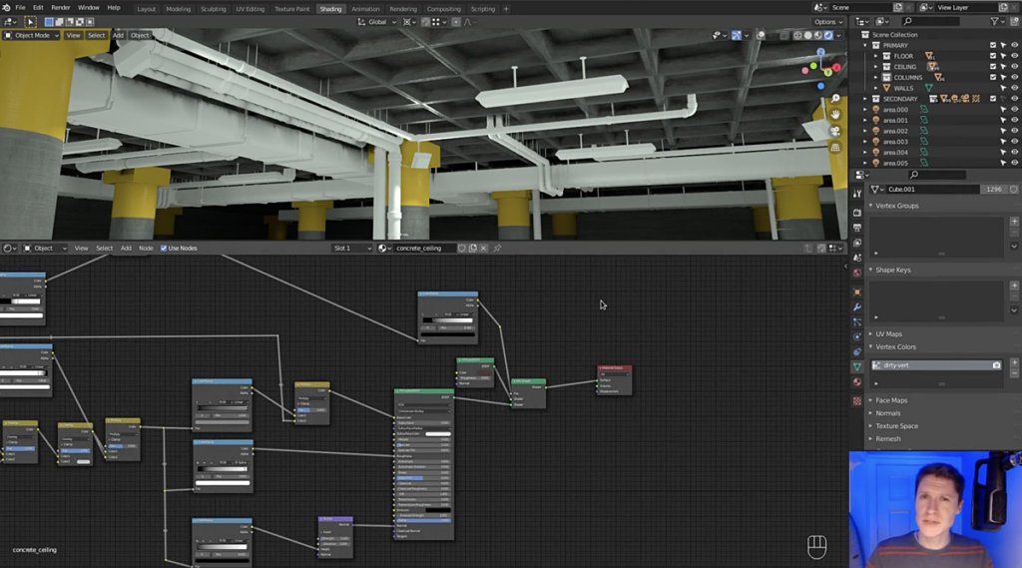Open the Particles properties tab

[857, 322]
